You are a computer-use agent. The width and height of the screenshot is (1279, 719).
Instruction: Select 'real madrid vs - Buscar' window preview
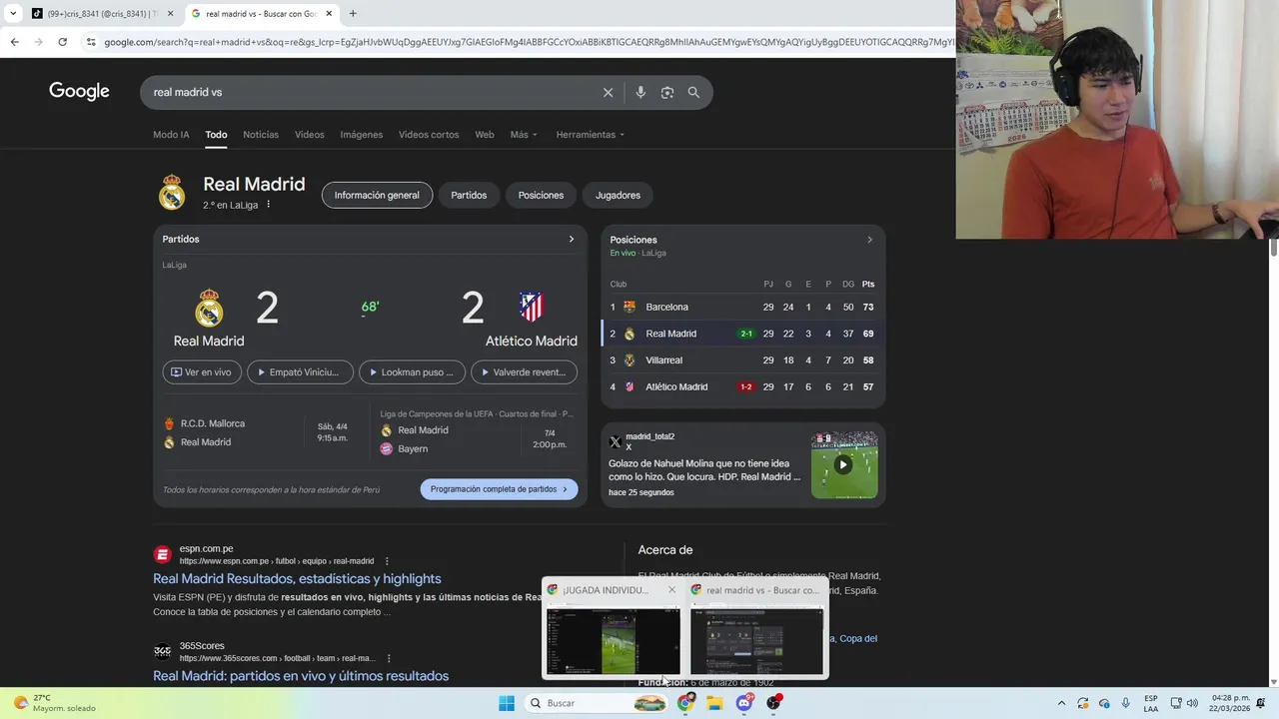click(756, 629)
